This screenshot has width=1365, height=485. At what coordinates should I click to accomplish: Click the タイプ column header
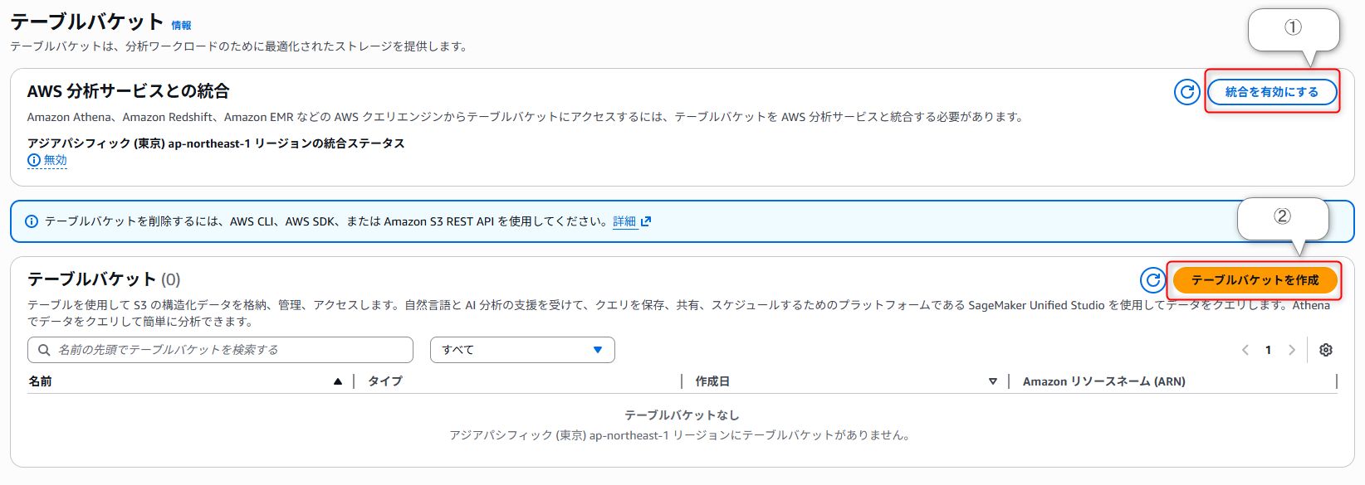(x=385, y=381)
